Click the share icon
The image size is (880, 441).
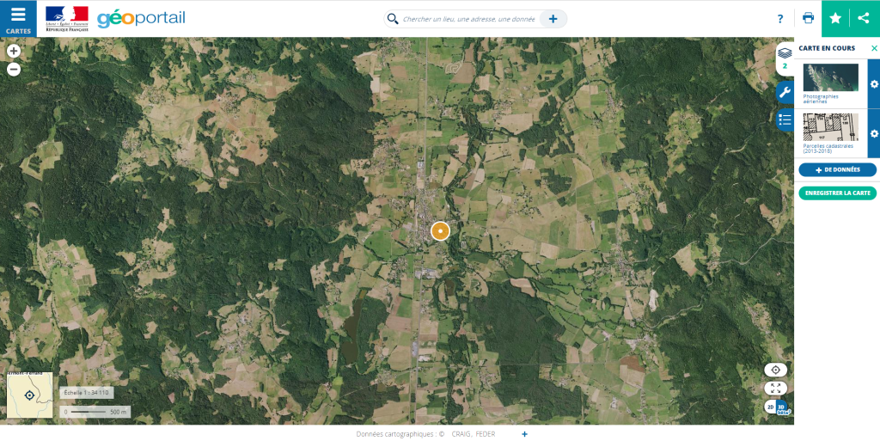coord(864,19)
